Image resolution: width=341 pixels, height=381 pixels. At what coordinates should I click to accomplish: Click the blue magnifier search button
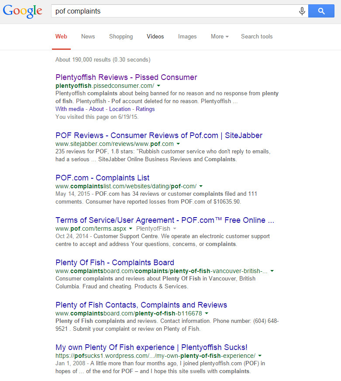pos(321,11)
